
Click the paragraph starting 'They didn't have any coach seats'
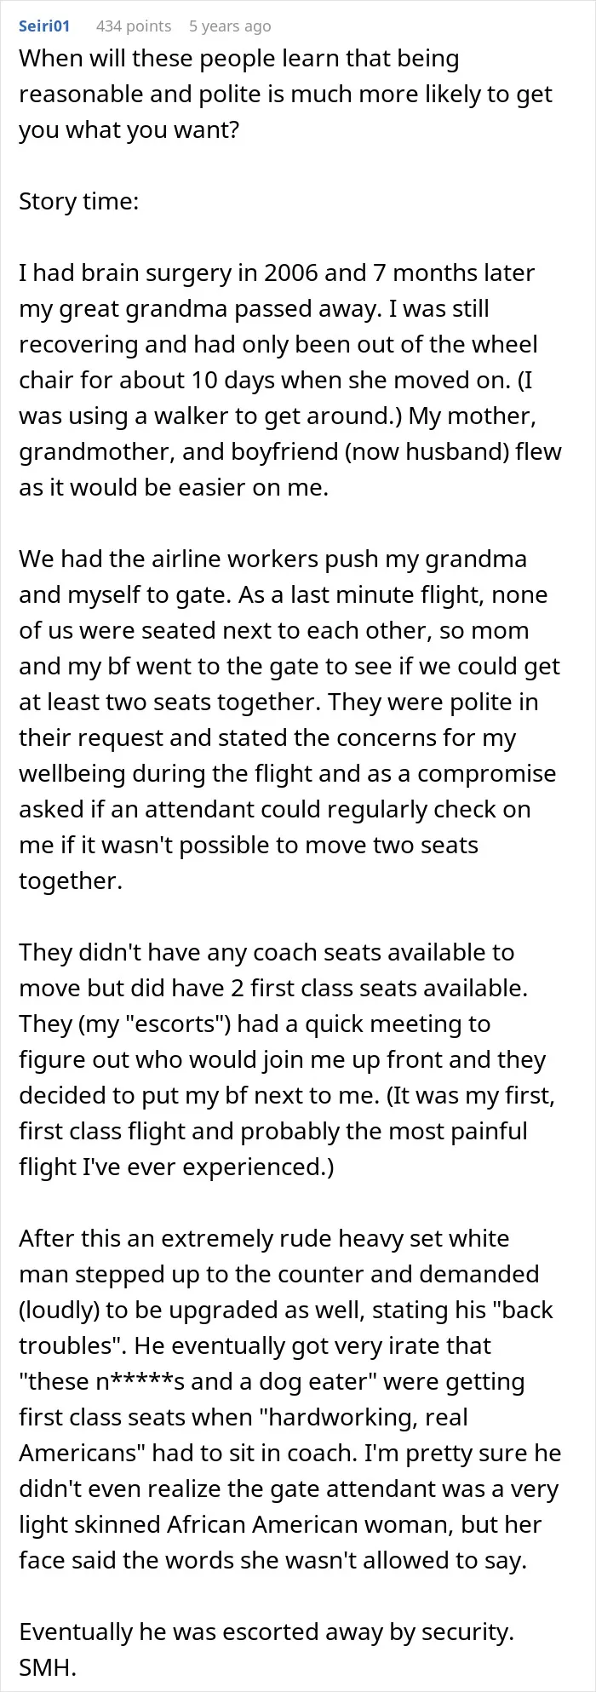[287, 1059]
